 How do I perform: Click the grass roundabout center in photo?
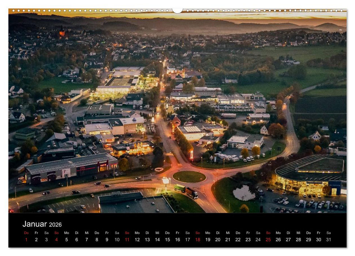point(189,177)
